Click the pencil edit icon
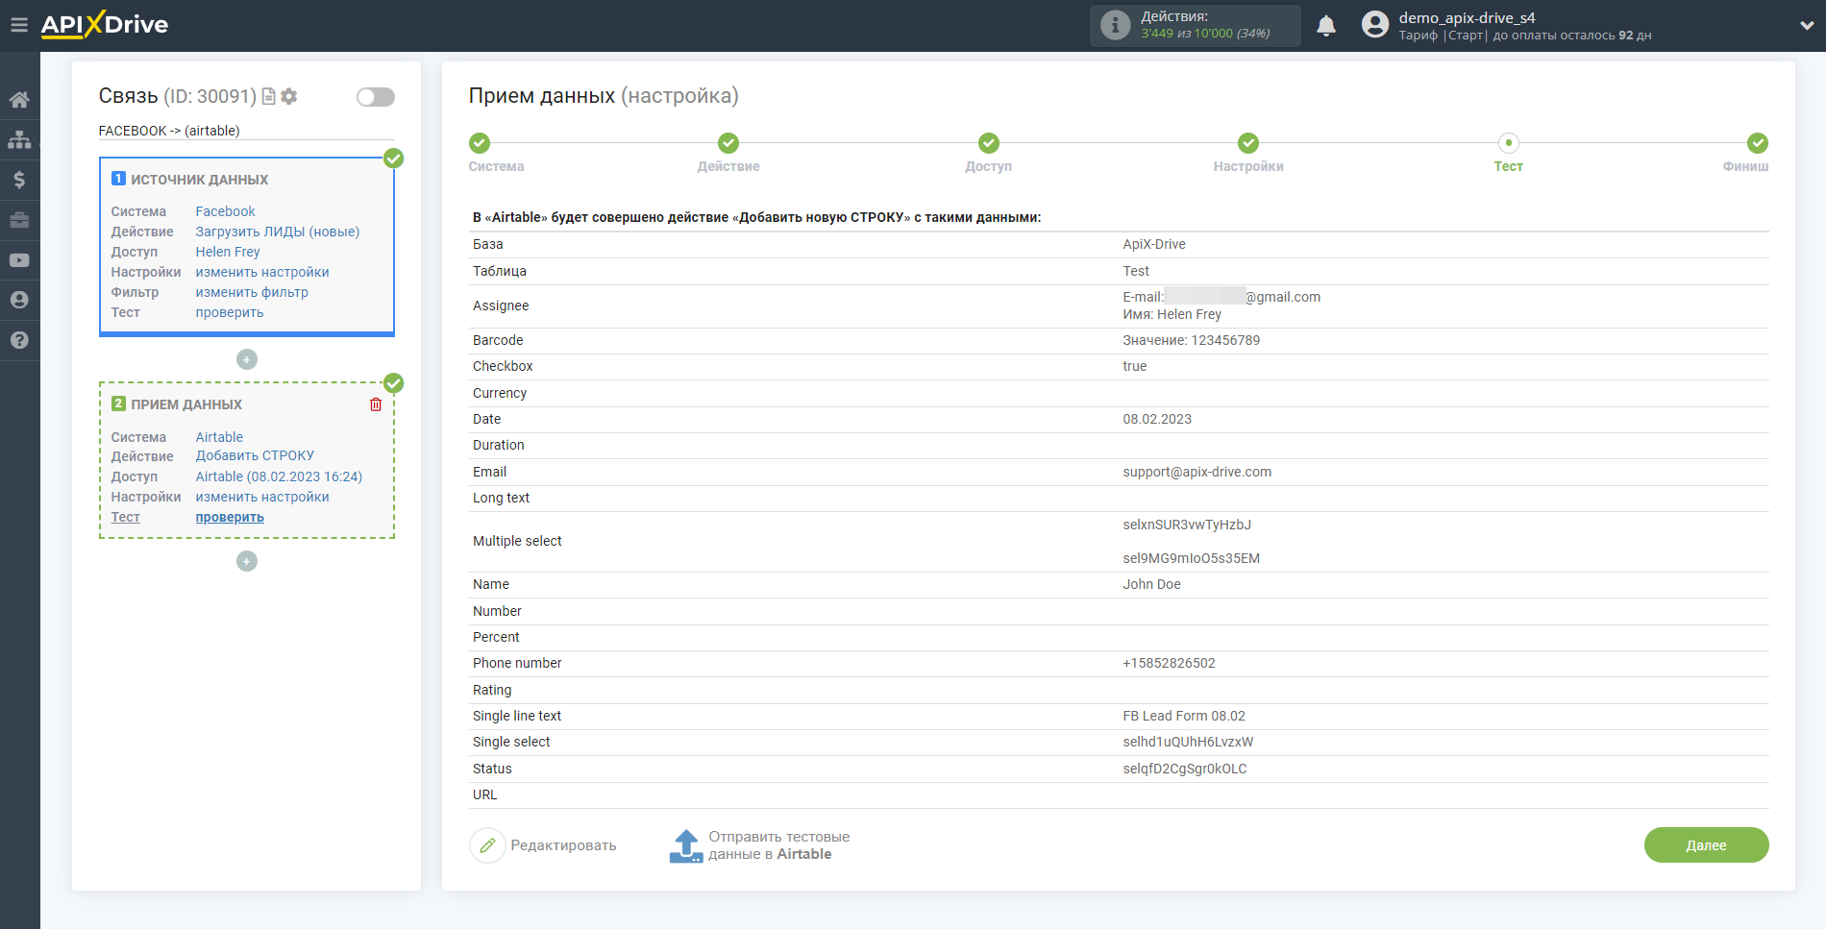 coord(487,845)
